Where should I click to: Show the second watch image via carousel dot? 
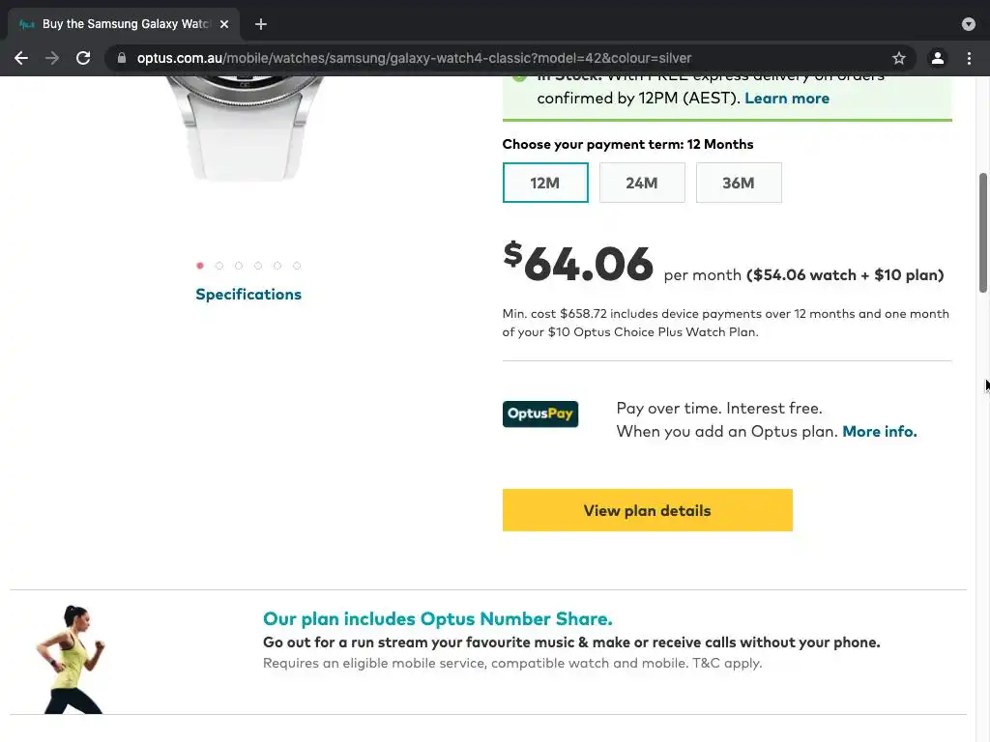coord(219,266)
